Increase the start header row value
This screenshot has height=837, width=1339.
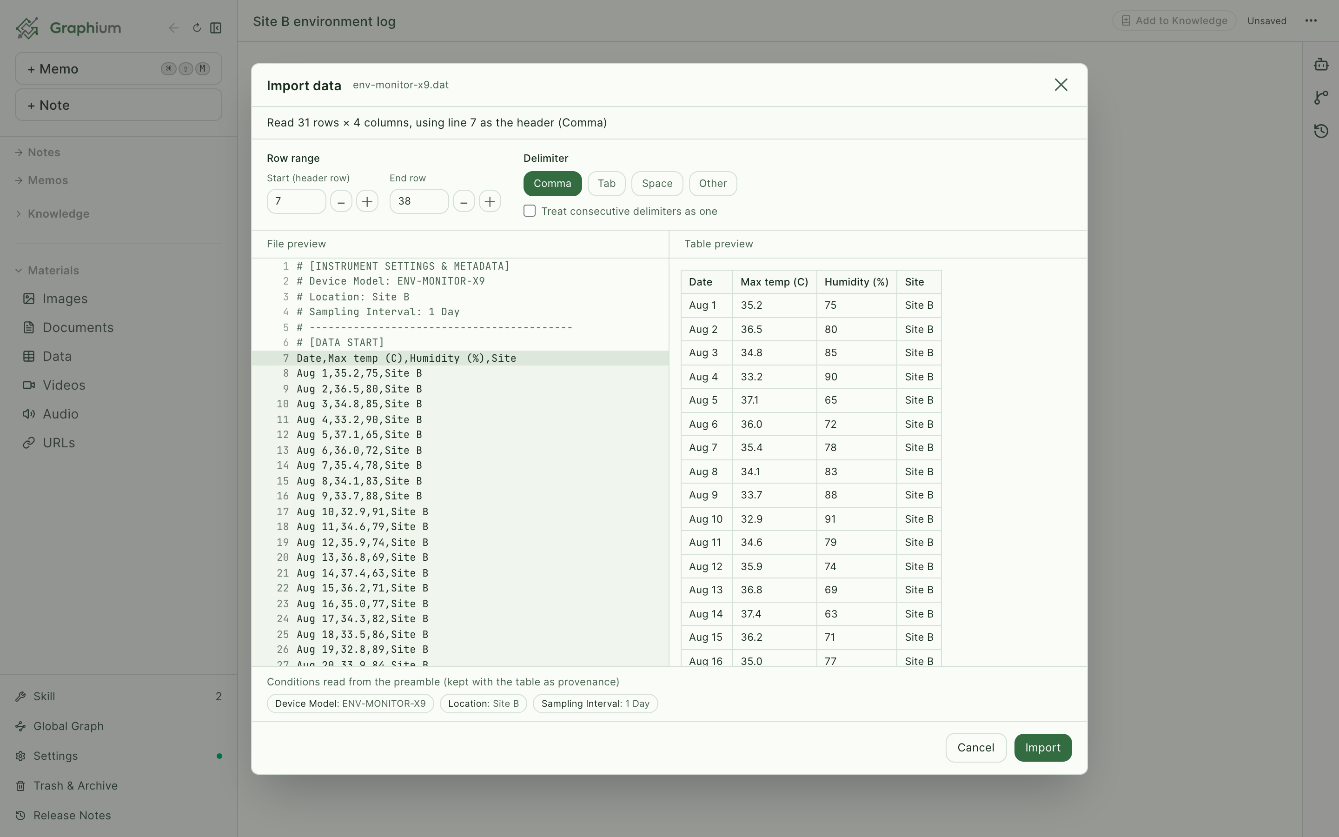pos(367,201)
